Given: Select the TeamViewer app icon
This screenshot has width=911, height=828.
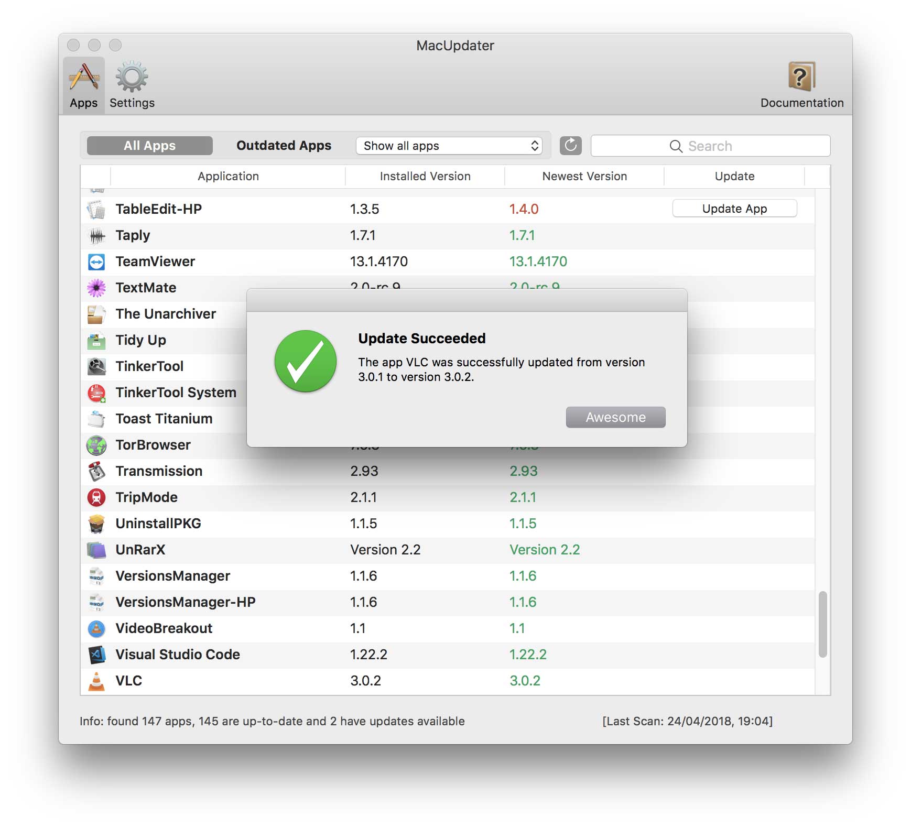Looking at the screenshot, I should (96, 262).
